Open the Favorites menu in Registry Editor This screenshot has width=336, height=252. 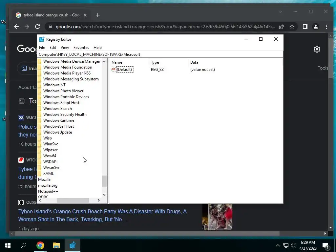pyautogui.click(x=81, y=48)
